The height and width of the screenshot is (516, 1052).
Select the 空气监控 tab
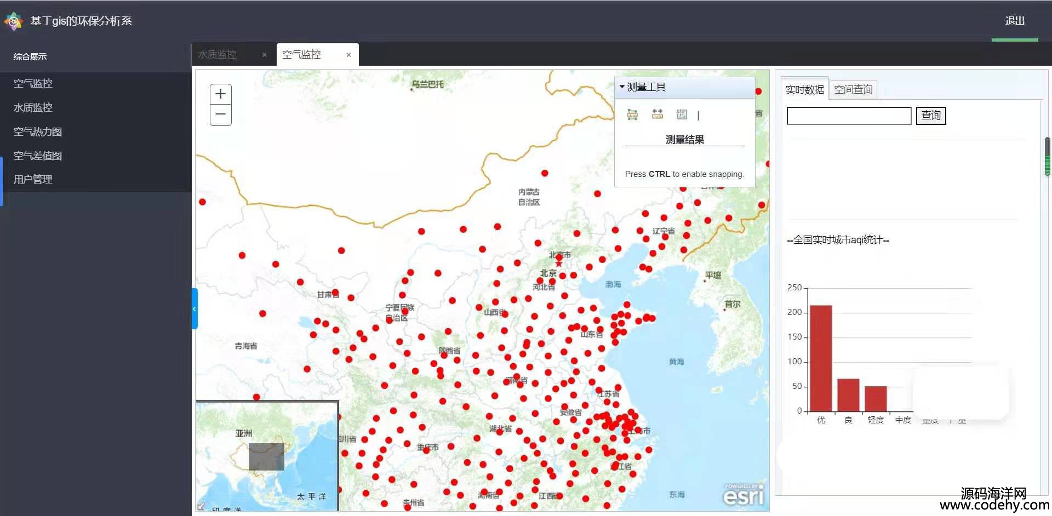point(301,55)
